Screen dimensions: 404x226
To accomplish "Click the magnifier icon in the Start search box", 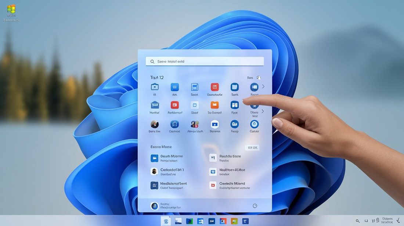I will (152, 62).
